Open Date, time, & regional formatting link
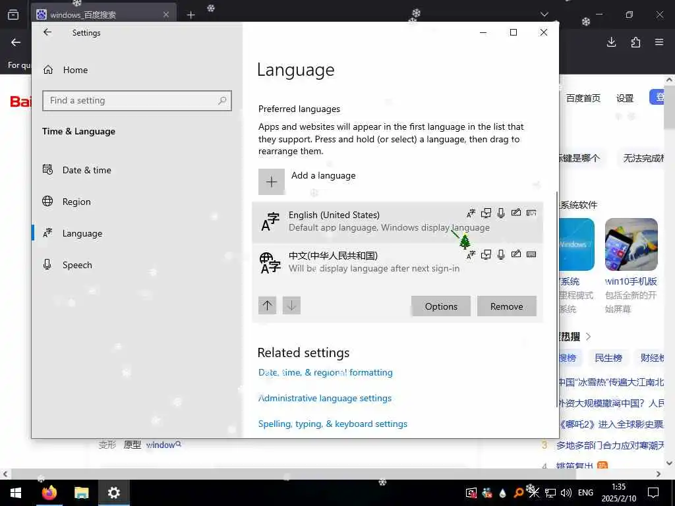Viewport: 675px width, 506px height. tap(326, 373)
